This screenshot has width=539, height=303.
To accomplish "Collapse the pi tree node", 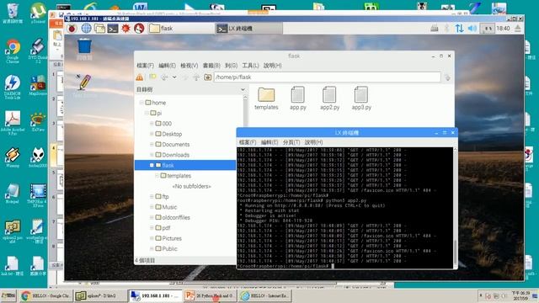I will [x=147, y=113].
